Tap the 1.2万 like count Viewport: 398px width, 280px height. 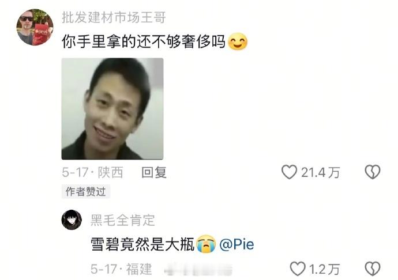[x=324, y=269]
